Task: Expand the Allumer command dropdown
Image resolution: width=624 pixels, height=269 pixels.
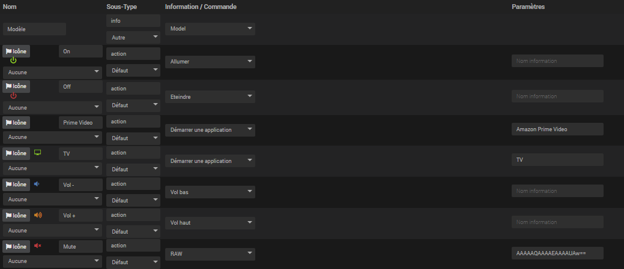Action: pyautogui.click(x=210, y=62)
